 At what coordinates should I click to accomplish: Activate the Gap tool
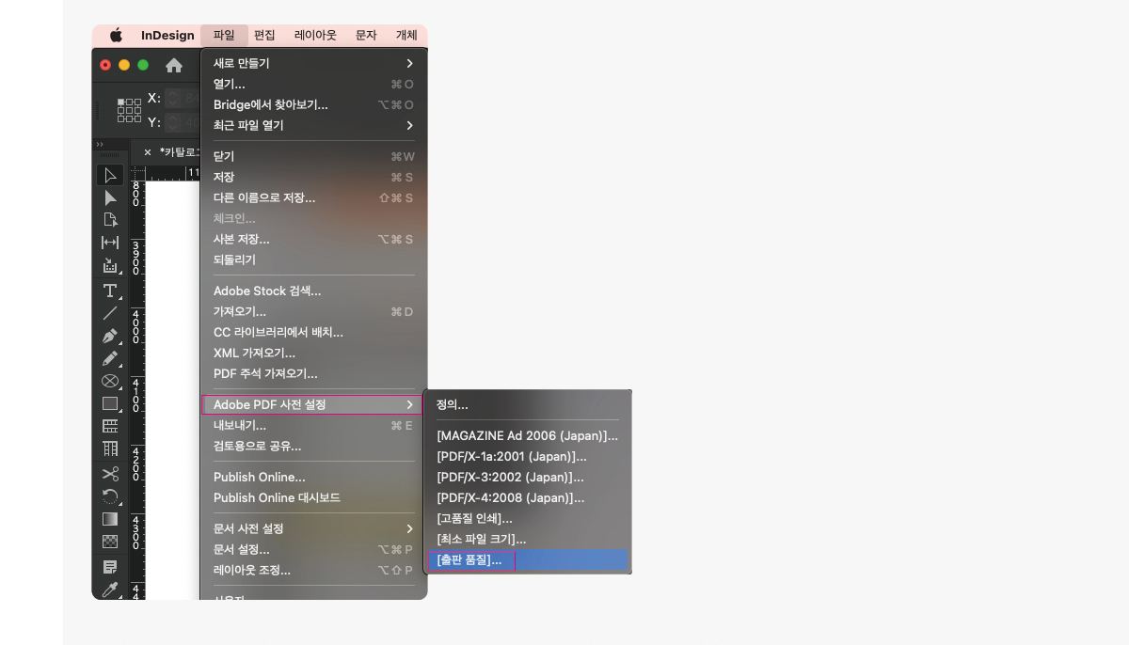110,243
